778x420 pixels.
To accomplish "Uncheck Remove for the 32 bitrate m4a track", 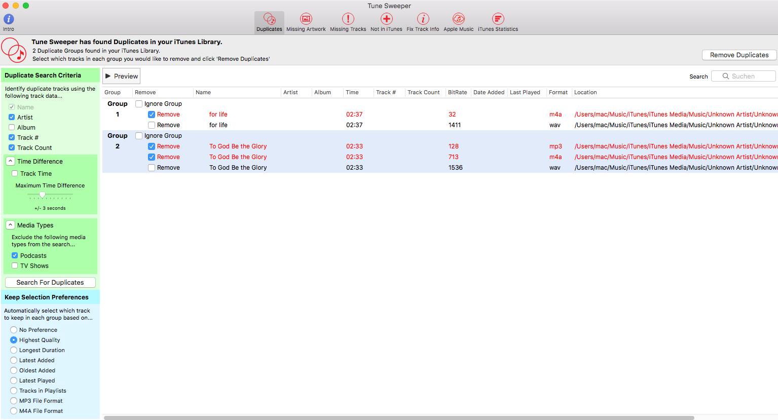I will tap(152, 114).
